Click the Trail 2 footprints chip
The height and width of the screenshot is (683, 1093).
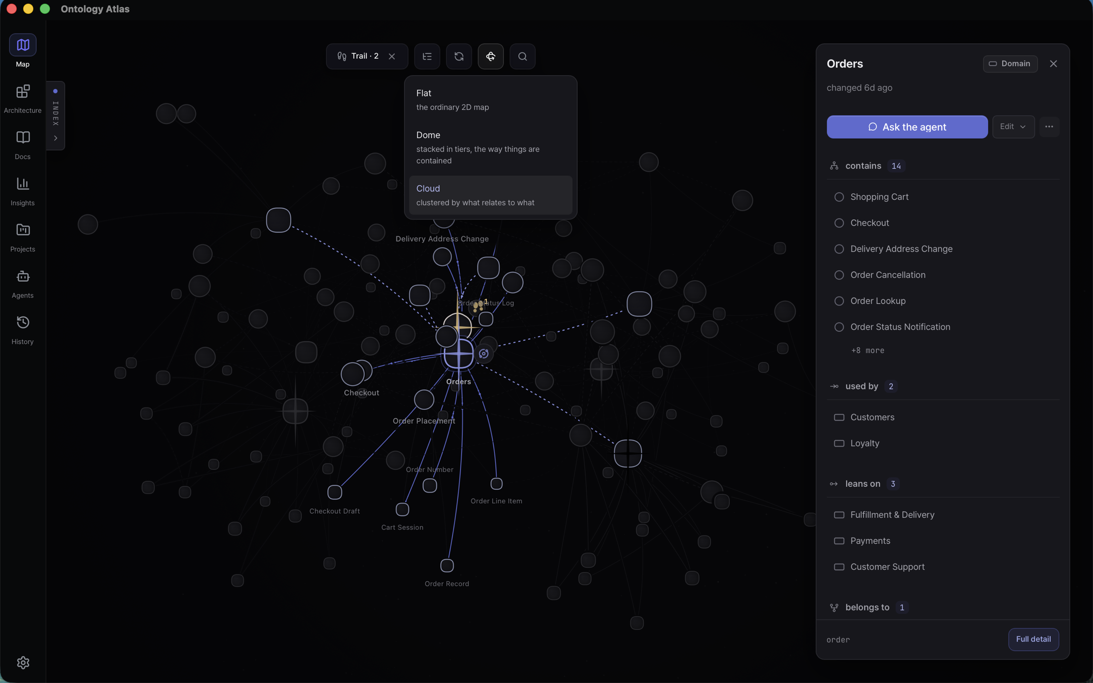click(x=358, y=56)
